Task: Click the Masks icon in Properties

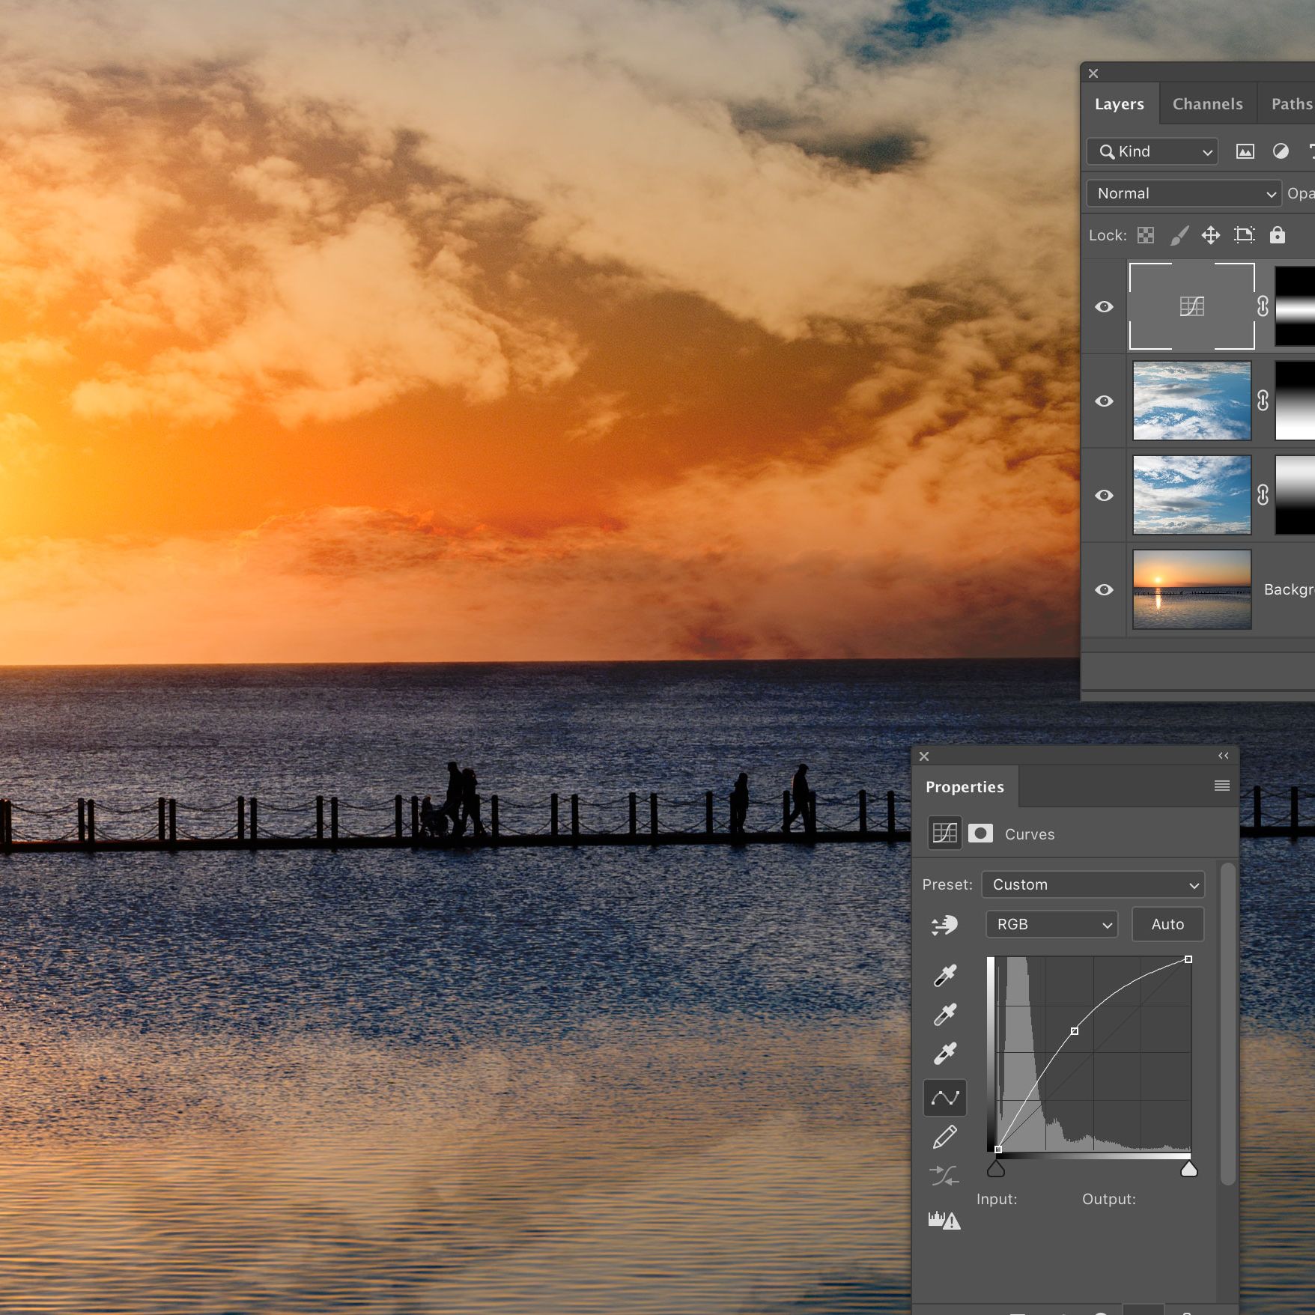Action: [980, 833]
